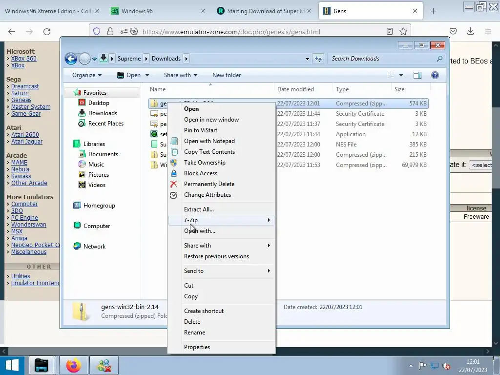Toggle the preview pane icon
This screenshot has width=500, height=375.
417,75
